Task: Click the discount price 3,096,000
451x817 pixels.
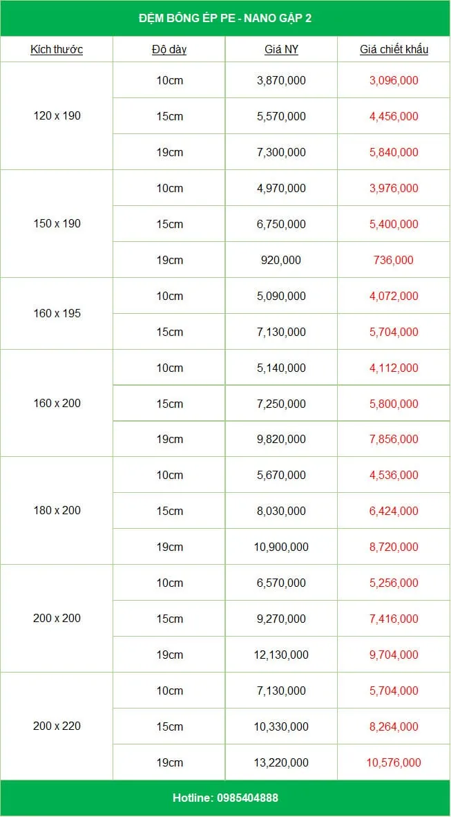Action: click(394, 80)
